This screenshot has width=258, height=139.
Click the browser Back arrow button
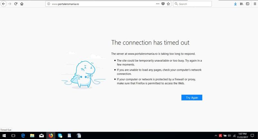4,4
